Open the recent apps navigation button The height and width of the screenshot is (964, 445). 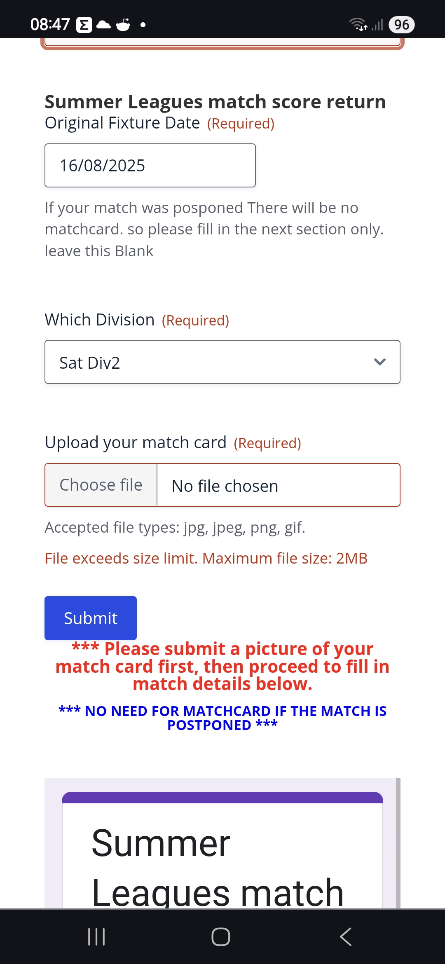96,937
